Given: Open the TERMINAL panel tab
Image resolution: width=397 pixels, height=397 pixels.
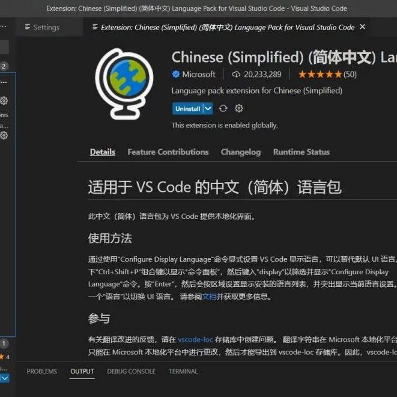Looking at the screenshot, I should [183, 371].
